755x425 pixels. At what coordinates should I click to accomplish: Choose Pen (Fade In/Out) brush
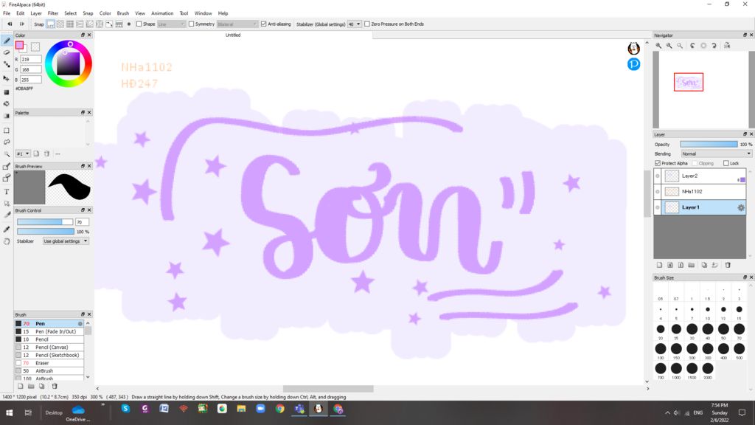[x=49, y=331]
